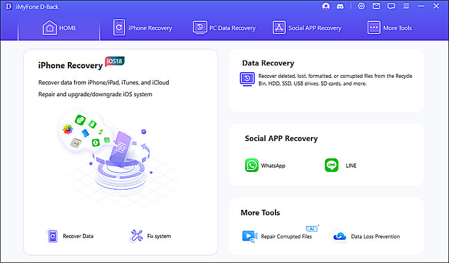Screen dimensions: 449x263
Task: Click 'Recover deleted, lost, formatted' description text
Action: point(335,79)
